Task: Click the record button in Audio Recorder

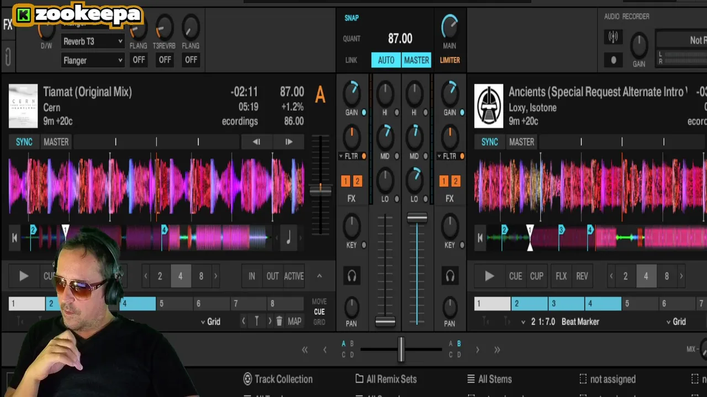Action: (x=613, y=60)
